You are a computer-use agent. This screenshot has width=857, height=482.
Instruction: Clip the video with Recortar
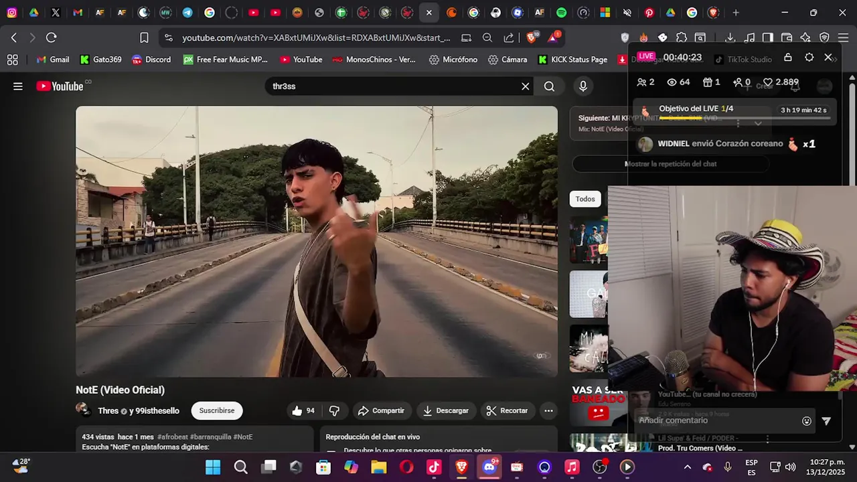507,410
